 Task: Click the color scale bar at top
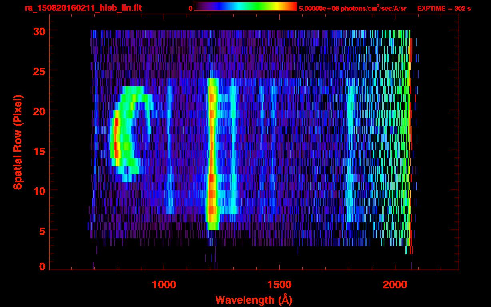tap(245, 6)
